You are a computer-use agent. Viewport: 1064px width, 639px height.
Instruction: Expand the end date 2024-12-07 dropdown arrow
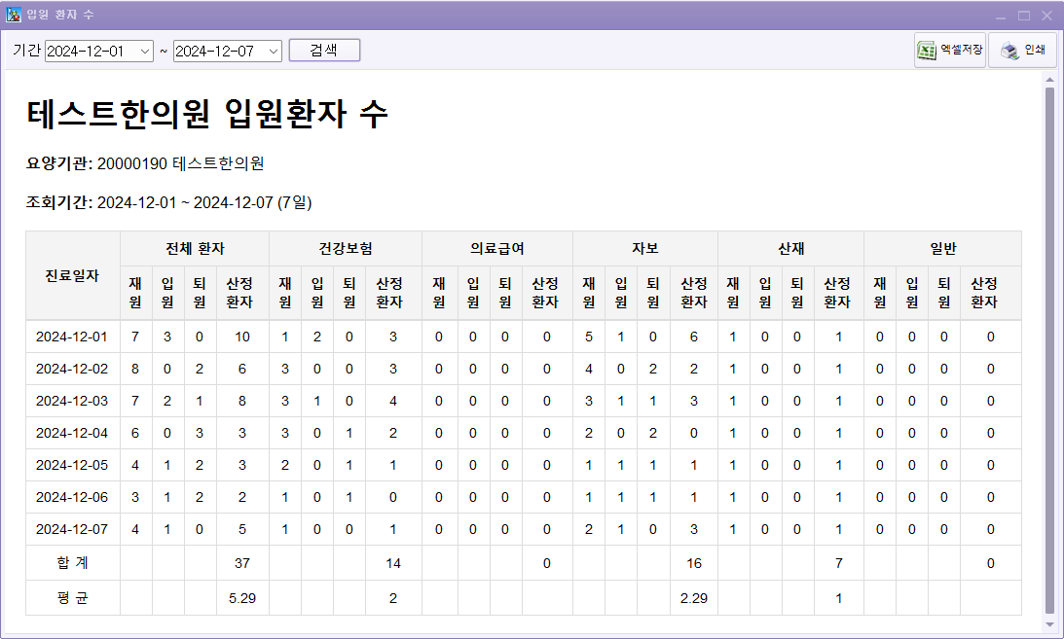pyautogui.click(x=273, y=51)
